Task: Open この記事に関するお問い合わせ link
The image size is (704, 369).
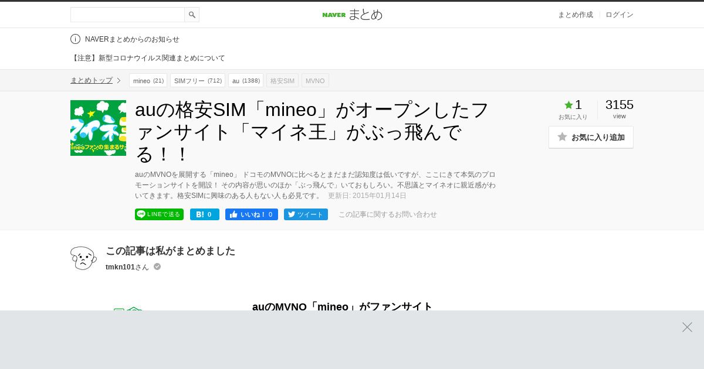Action: [x=388, y=214]
